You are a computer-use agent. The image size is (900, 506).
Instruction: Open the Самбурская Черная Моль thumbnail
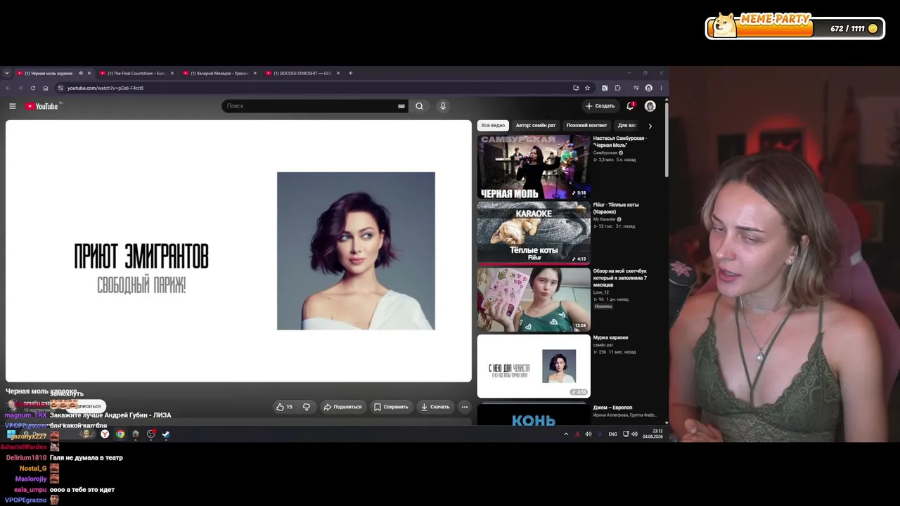tap(534, 167)
